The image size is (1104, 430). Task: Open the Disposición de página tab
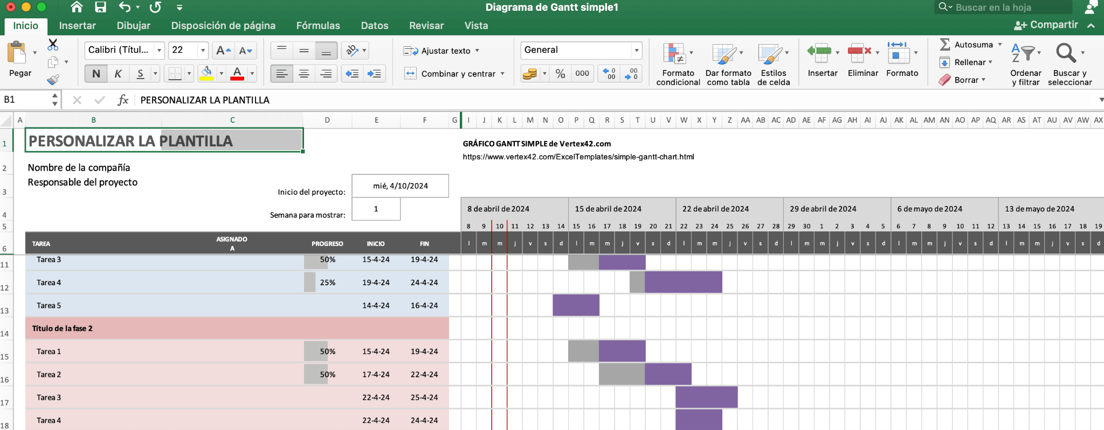pyautogui.click(x=223, y=25)
